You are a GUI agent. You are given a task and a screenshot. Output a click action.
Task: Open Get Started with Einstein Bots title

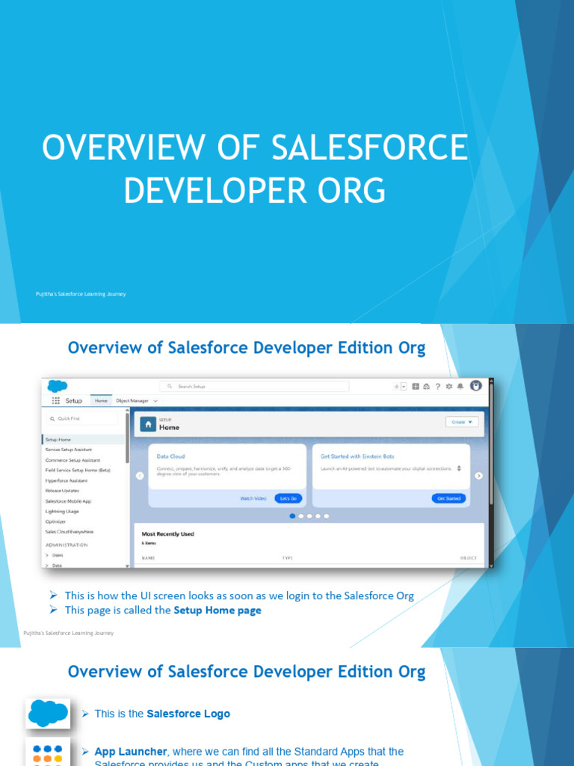[x=357, y=456]
